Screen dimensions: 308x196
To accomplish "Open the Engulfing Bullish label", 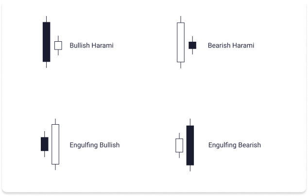I will coord(94,145).
